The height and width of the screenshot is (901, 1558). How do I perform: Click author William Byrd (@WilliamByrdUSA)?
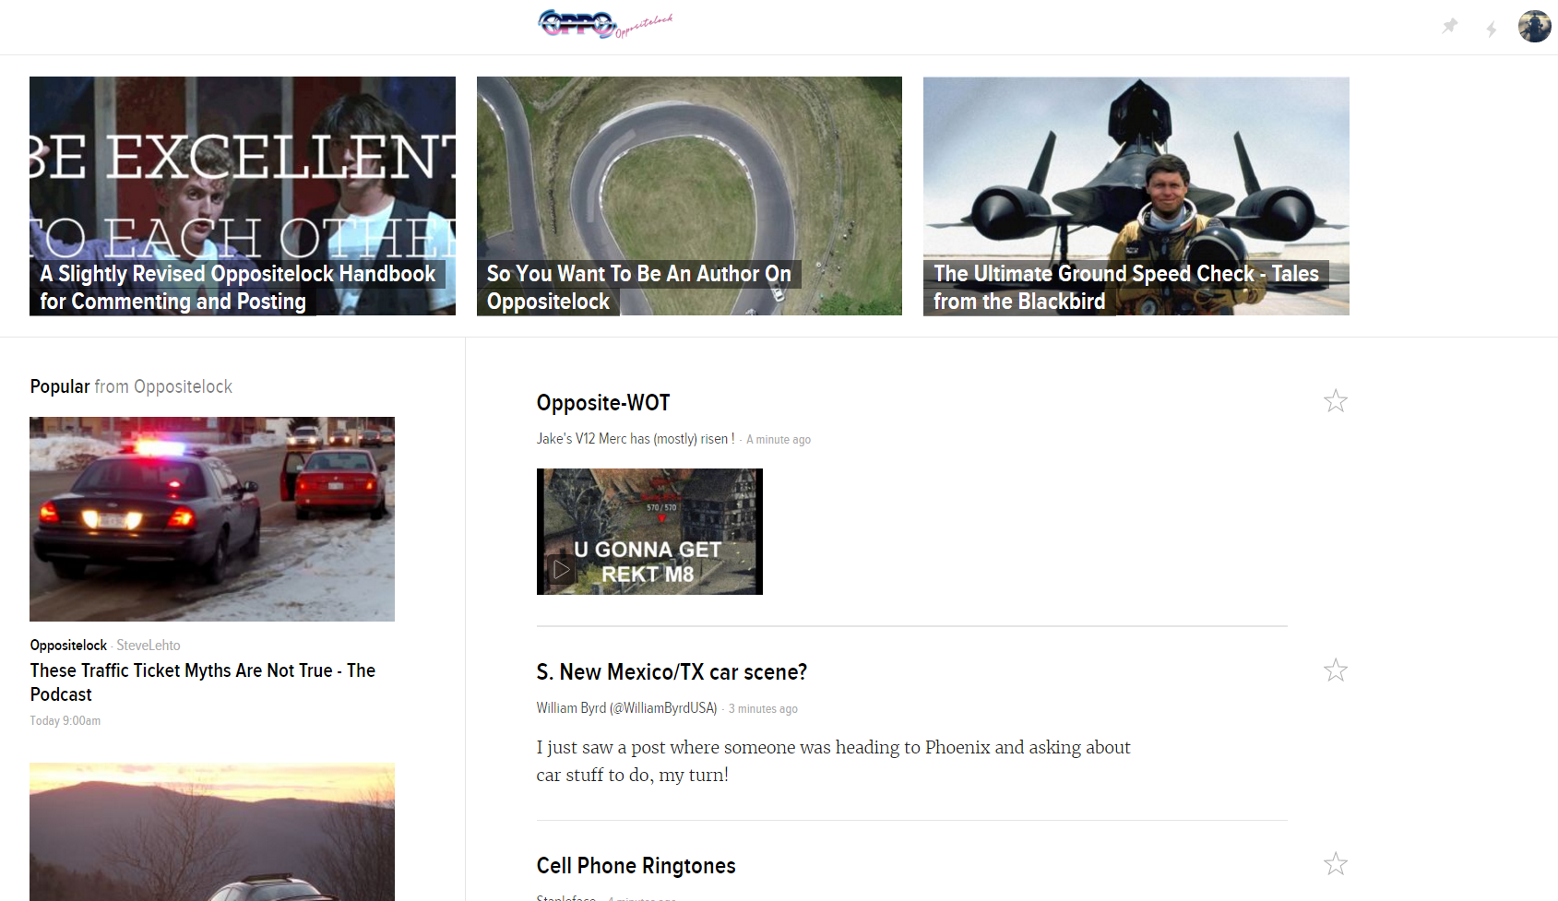626,708
